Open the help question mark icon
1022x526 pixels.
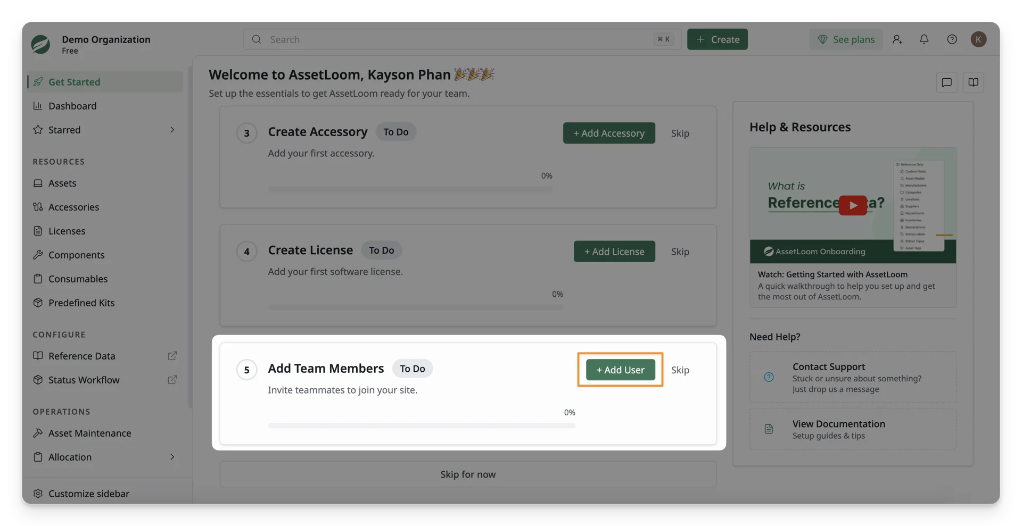coord(952,39)
